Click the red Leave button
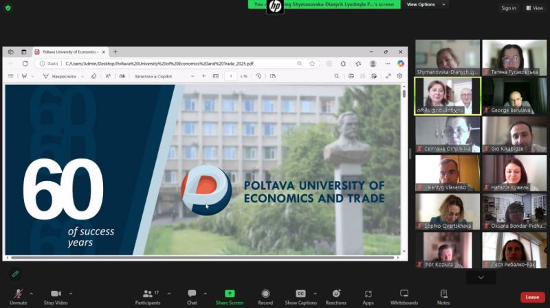This screenshot has width=550, height=308. click(531, 297)
